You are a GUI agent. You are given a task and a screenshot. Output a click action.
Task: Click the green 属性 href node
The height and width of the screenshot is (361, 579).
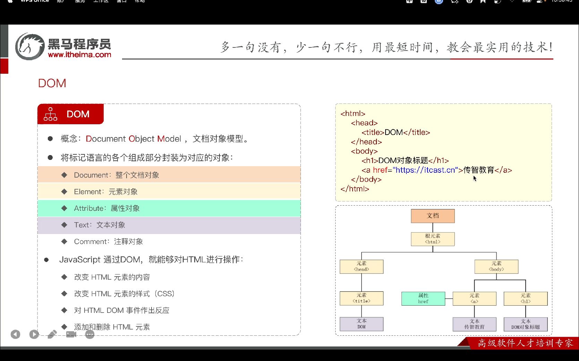tap(423, 299)
